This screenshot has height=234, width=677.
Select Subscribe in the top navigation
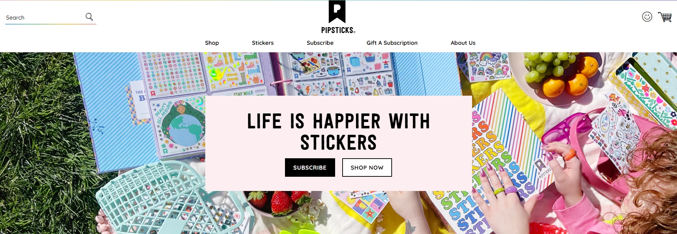click(320, 43)
